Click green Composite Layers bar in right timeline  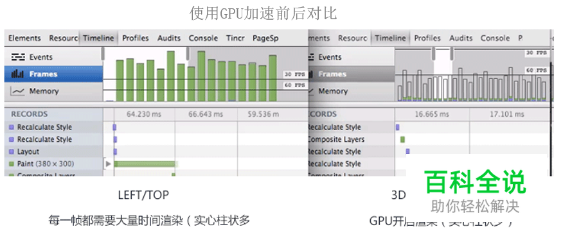(x=402, y=139)
